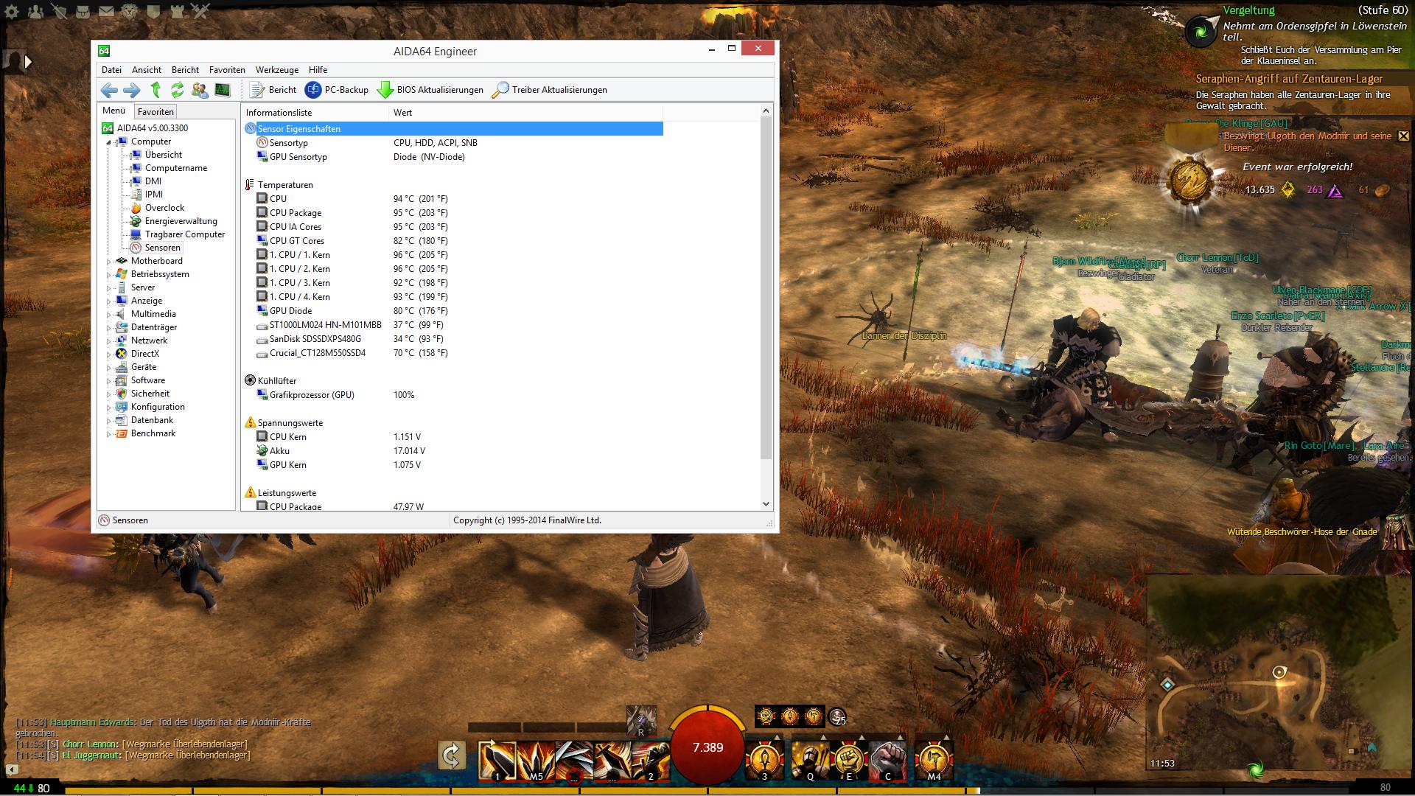Expand the Netzwerk tree node
This screenshot has width=1415, height=796.
coord(109,341)
